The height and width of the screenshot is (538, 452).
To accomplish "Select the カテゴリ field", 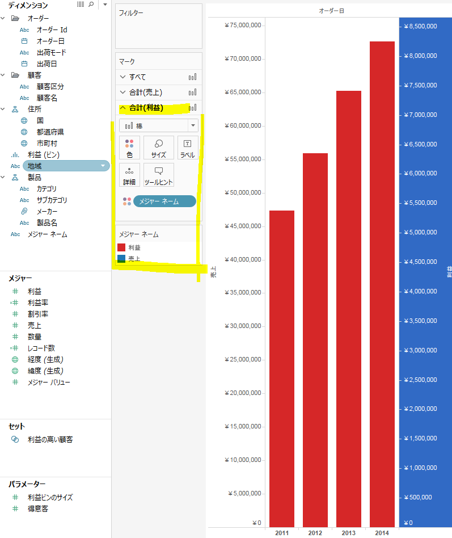I will (x=47, y=189).
